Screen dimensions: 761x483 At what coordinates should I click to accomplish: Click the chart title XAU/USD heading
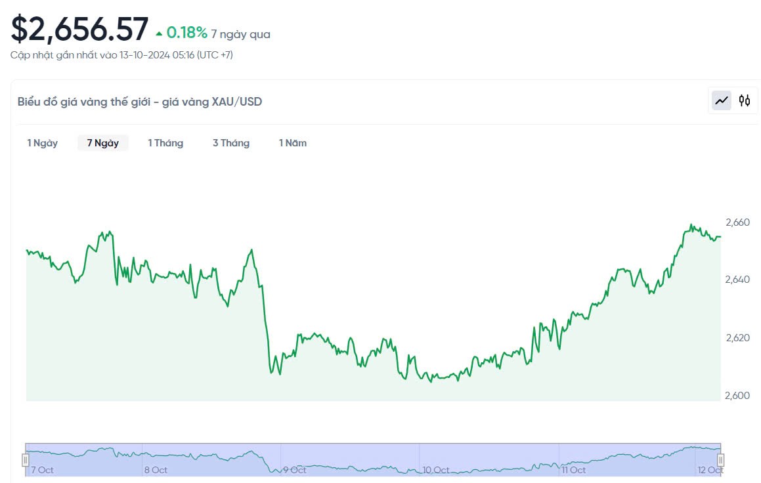click(140, 102)
